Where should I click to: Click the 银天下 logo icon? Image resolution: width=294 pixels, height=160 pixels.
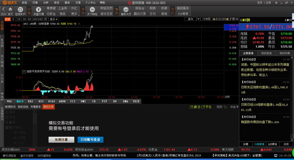pos(4,2)
